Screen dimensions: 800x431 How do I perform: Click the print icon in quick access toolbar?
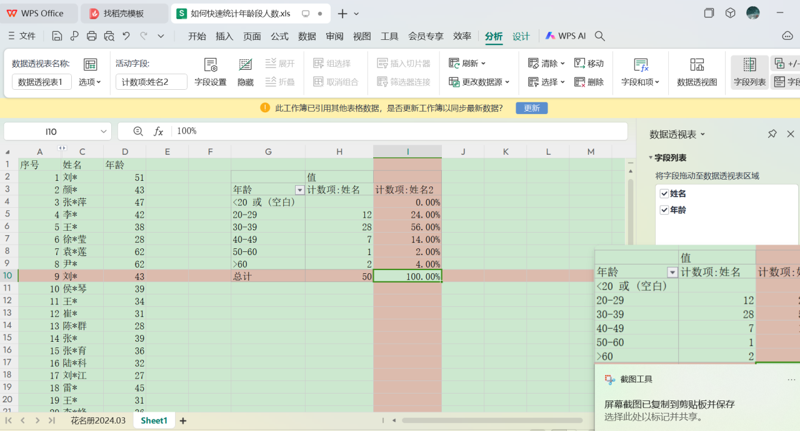pos(92,36)
